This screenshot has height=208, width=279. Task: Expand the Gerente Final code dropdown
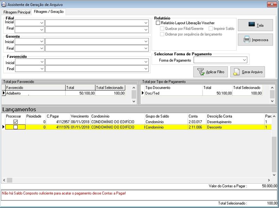tap(42, 48)
